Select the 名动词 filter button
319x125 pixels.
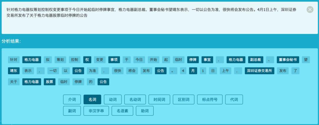click(x=135, y=100)
